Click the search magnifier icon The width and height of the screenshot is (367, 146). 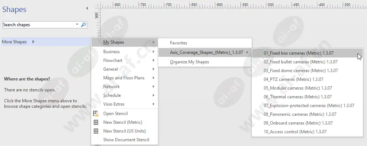coord(84,24)
